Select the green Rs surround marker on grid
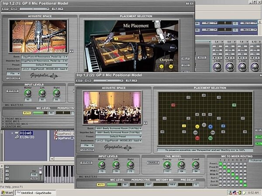262x196 pixels. [x=210, y=138]
